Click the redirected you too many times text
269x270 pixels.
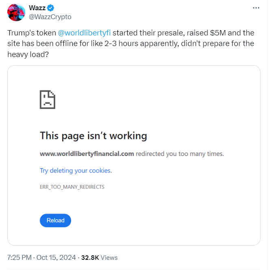pos(180,154)
